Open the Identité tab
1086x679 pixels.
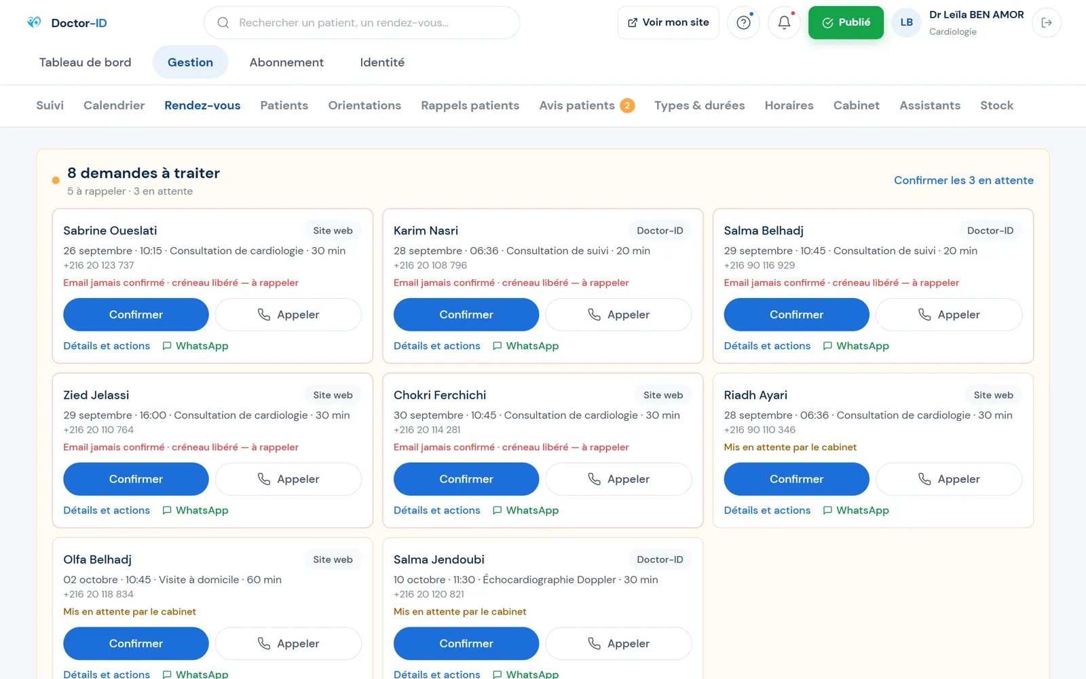[382, 62]
